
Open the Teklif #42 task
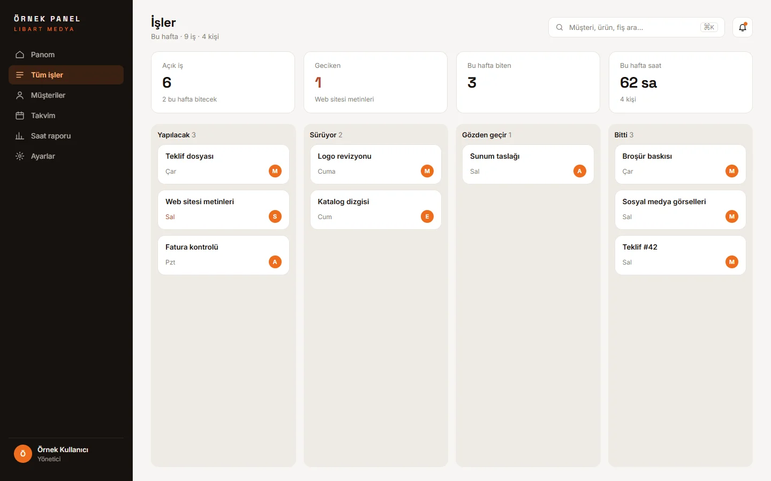coord(681,255)
